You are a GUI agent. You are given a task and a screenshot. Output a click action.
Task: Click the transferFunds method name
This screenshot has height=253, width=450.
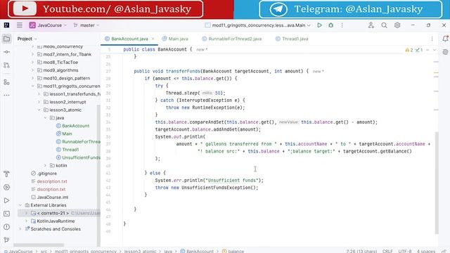click(183, 71)
